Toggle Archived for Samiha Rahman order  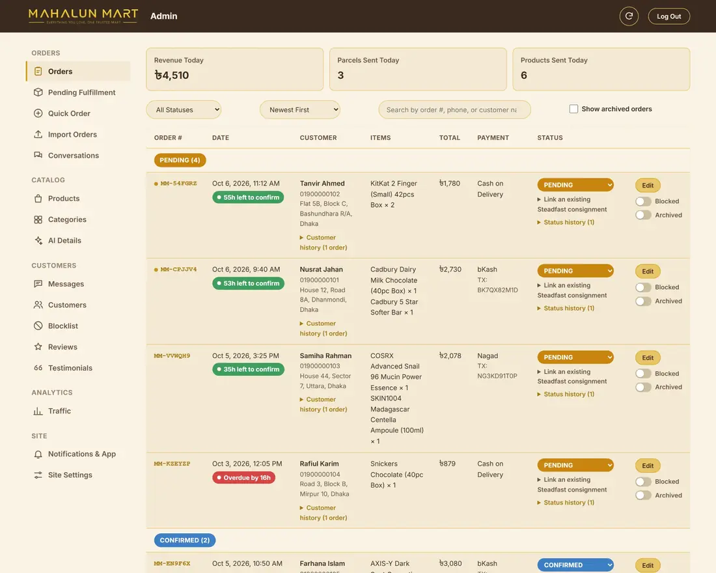pyautogui.click(x=643, y=387)
